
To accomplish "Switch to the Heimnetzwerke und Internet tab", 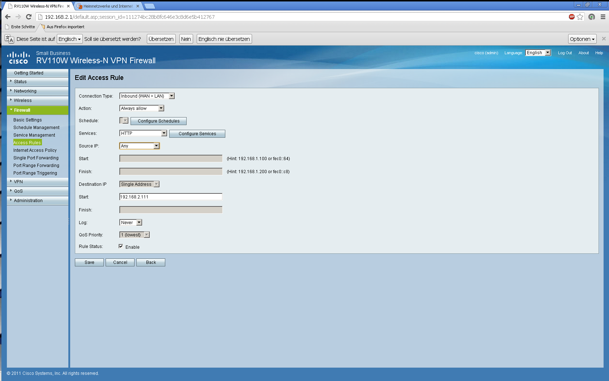I will pos(108,6).
